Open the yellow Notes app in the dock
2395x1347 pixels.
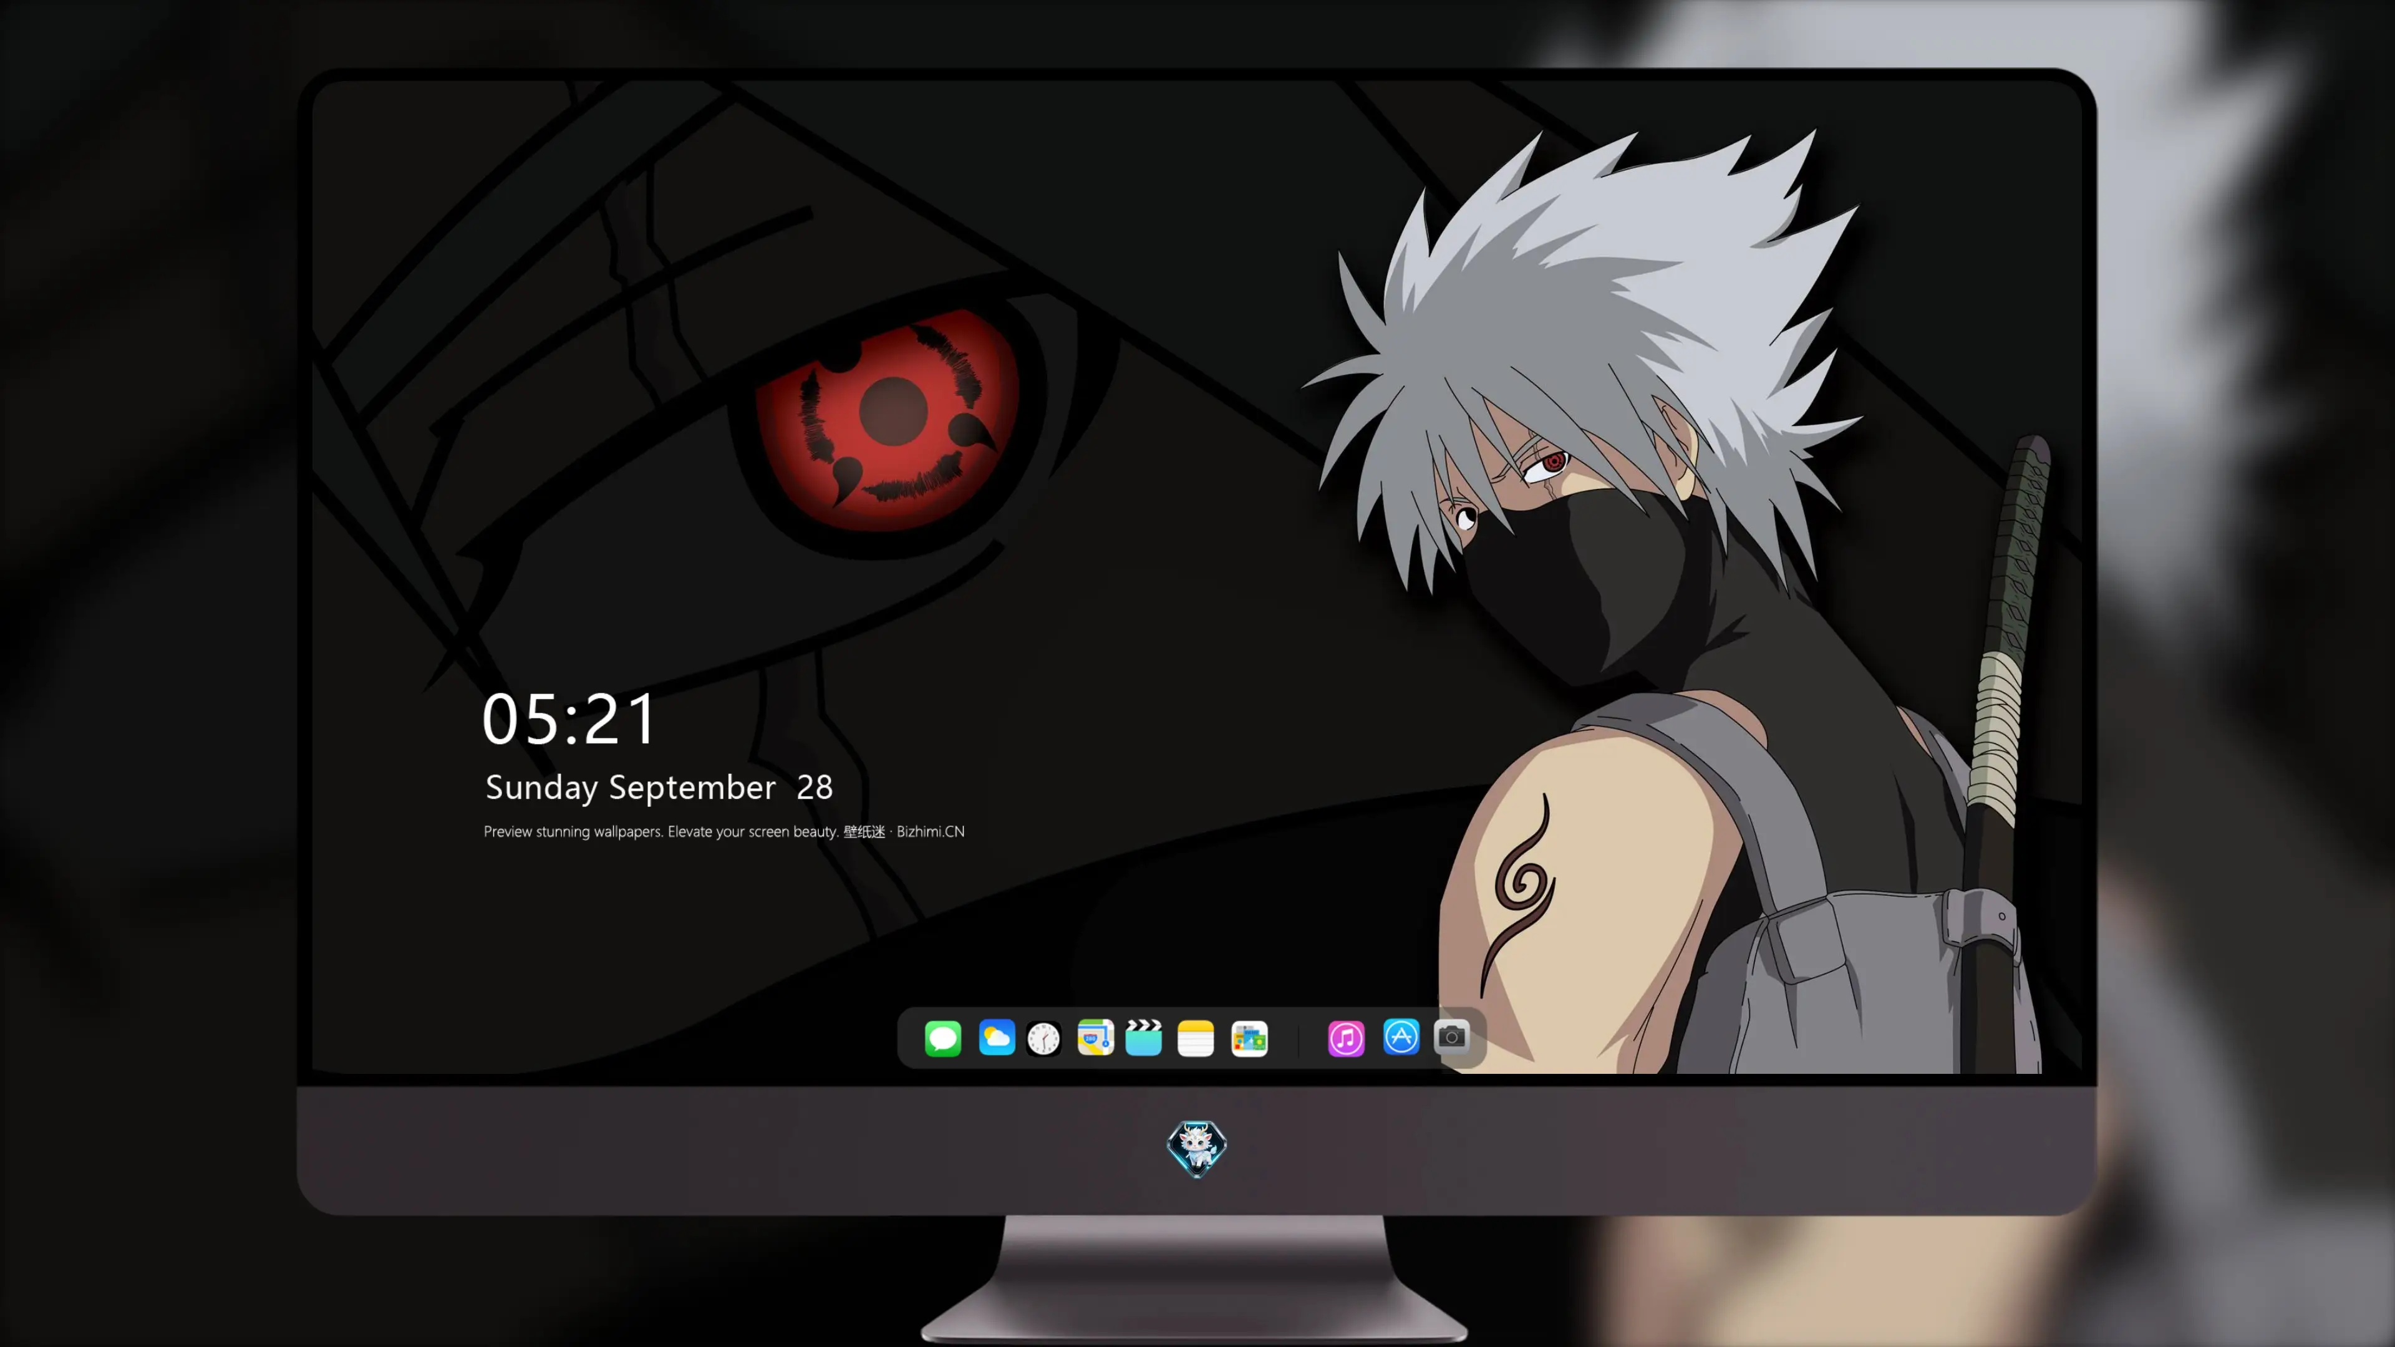(x=1196, y=1038)
